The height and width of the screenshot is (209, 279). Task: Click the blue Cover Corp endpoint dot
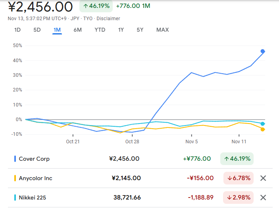(263, 51)
